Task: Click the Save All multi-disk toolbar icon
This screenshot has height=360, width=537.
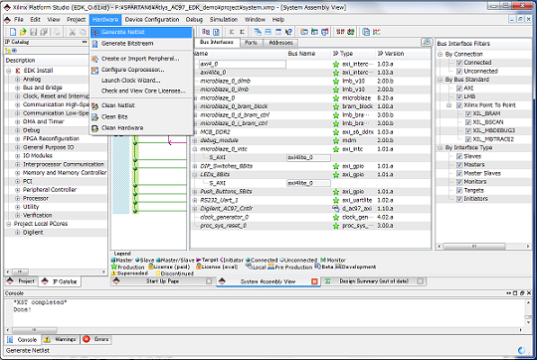Action: (44, 32)
